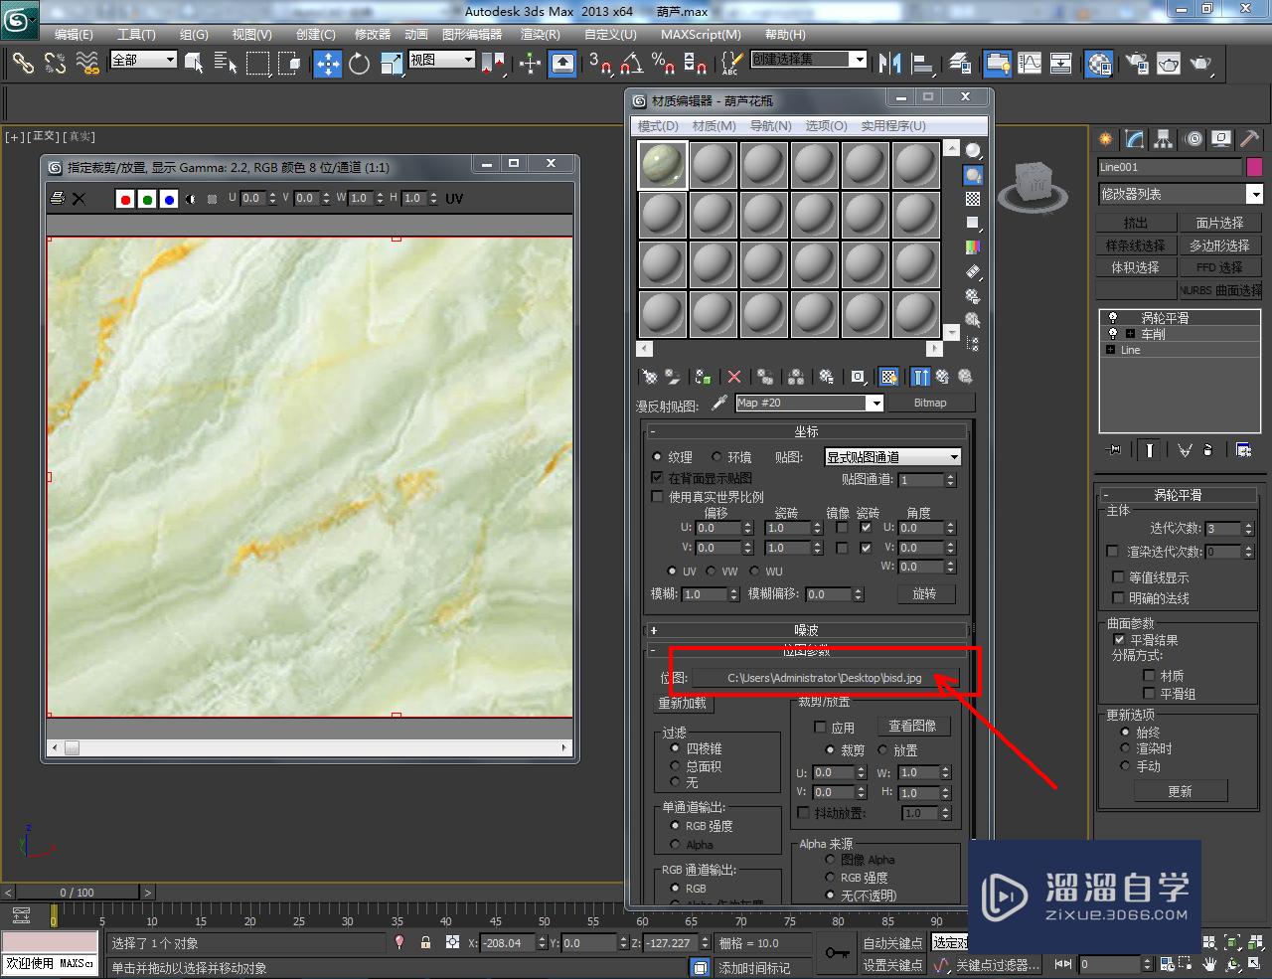Open Select by Name list icon
Viewport: 1272px width, 979px height.
(226, 64)
